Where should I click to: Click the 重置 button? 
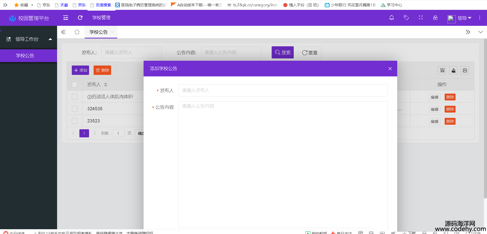point(310,52)
